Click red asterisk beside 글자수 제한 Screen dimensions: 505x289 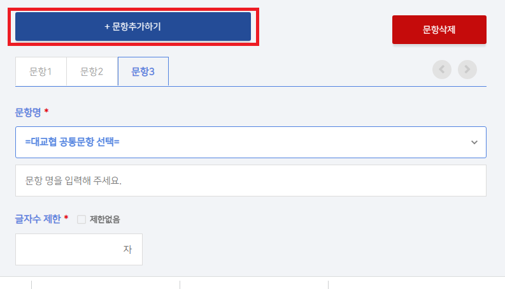pos(66,218)
